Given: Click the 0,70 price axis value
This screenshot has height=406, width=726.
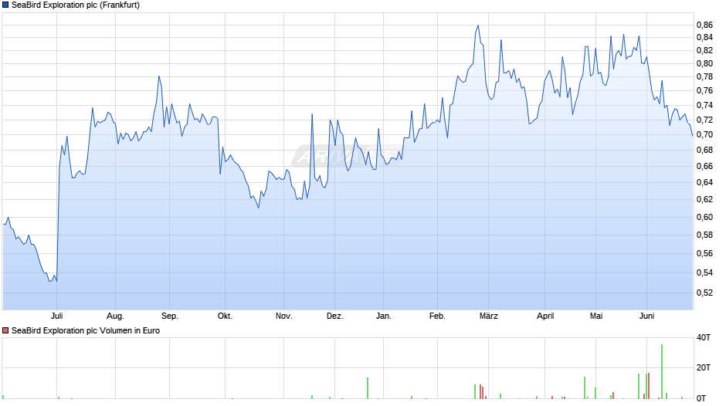Looking at the screenshot, I should point(704,135).
